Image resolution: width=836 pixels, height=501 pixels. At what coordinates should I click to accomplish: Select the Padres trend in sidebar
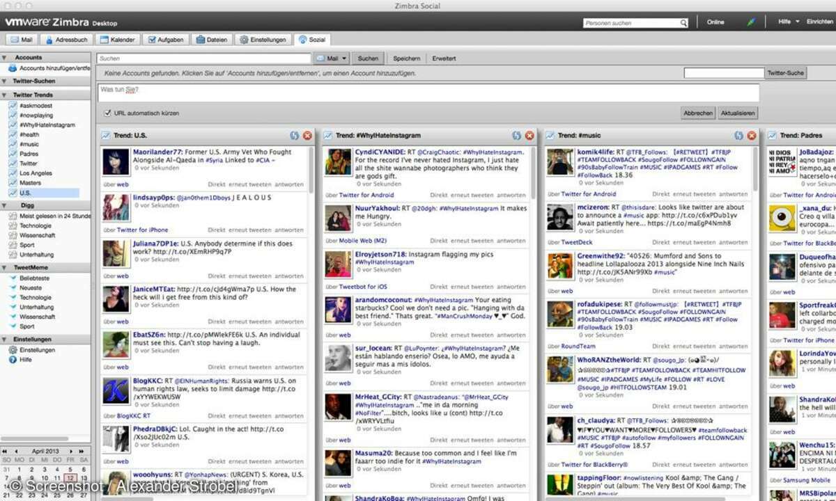[29, 154]
